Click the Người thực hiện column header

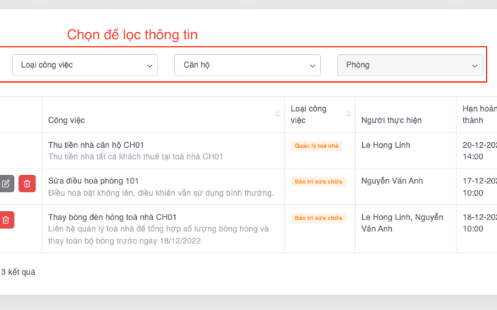coord(391,120)
